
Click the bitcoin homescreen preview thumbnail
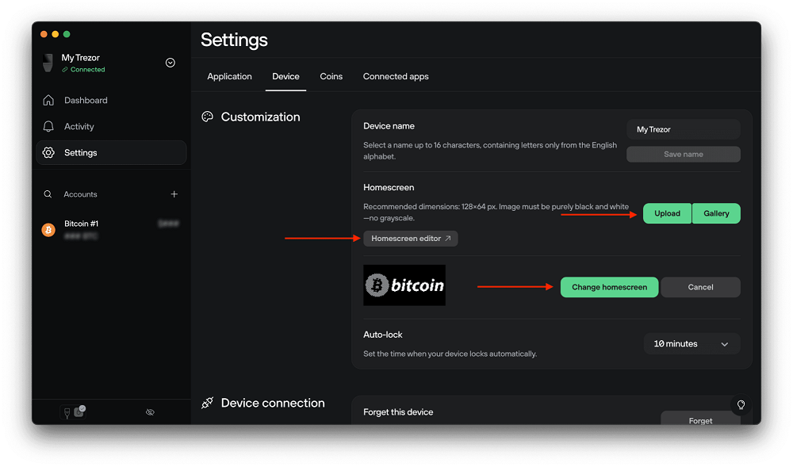click(404, 285)
